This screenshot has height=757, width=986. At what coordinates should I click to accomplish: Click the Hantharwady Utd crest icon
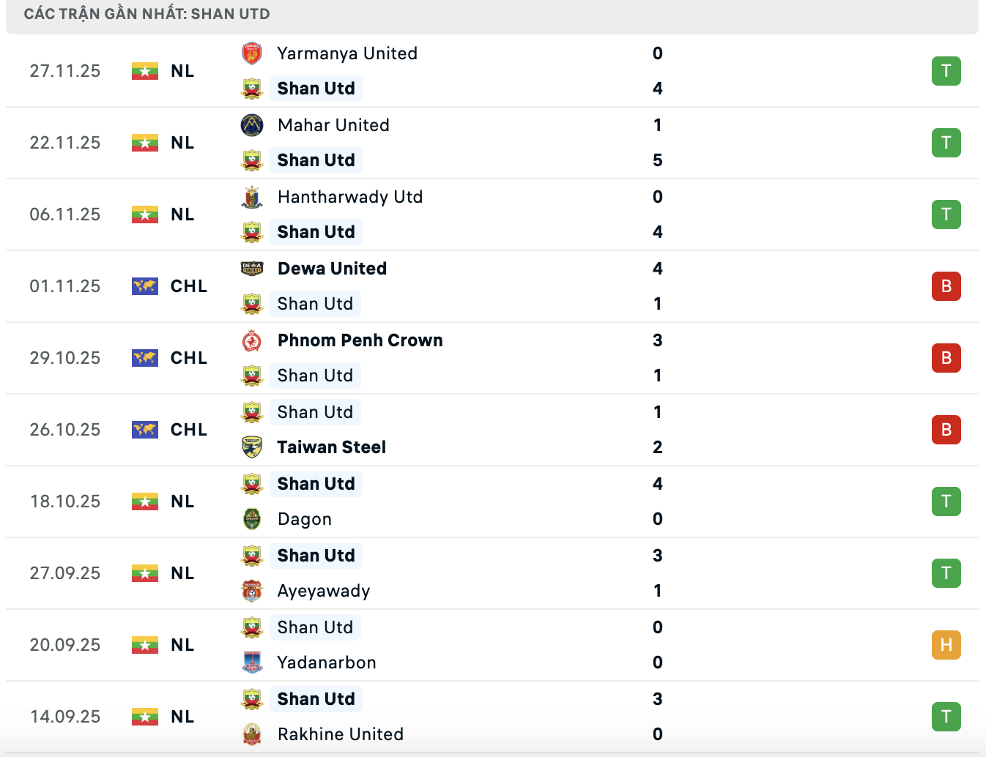pyautogui.click(x=252, y=197)
